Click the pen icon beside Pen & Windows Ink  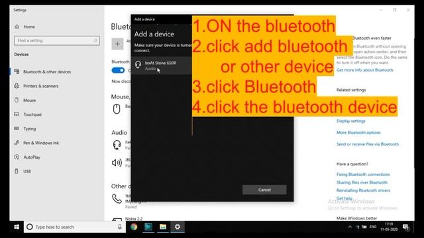coord(17,143)
